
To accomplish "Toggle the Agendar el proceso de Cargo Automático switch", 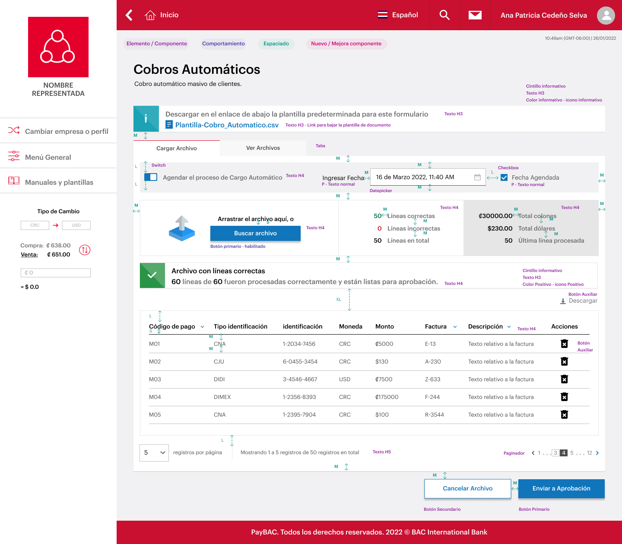I will point(151,177).
